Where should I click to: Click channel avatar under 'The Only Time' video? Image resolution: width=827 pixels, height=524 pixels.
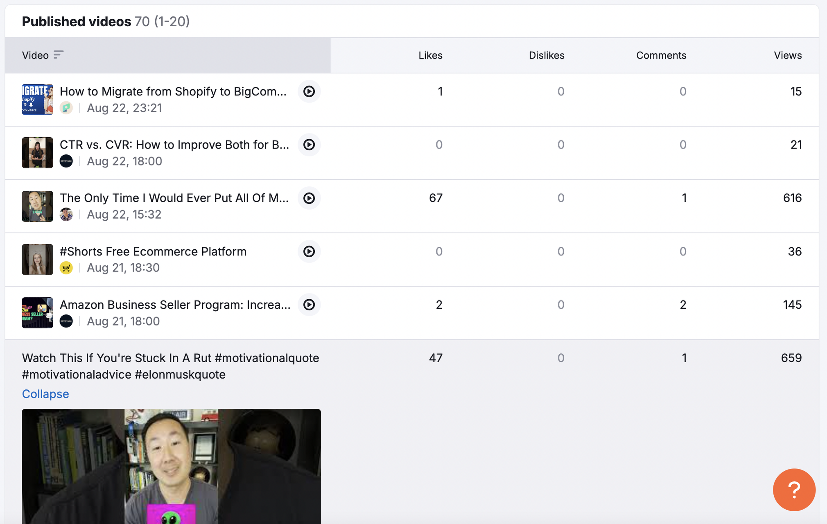(x=66, y=215)
